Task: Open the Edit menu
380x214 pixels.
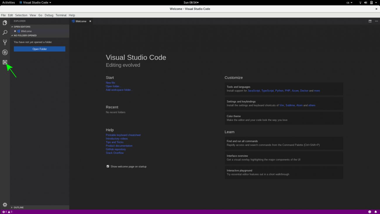Action: coord(11,15)
